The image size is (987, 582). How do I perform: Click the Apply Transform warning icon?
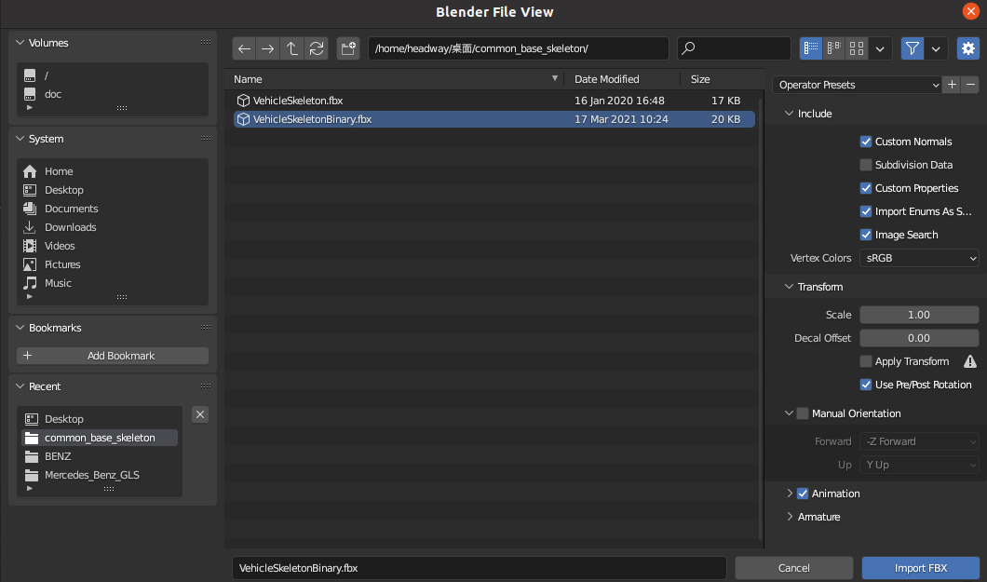pos(970,361)
